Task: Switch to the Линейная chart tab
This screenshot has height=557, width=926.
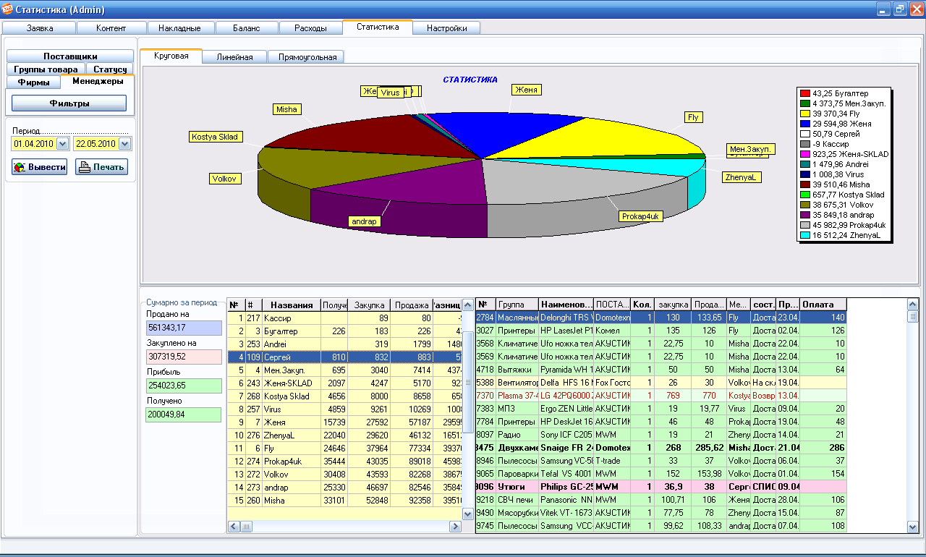Action: click(x=234, y=57)
